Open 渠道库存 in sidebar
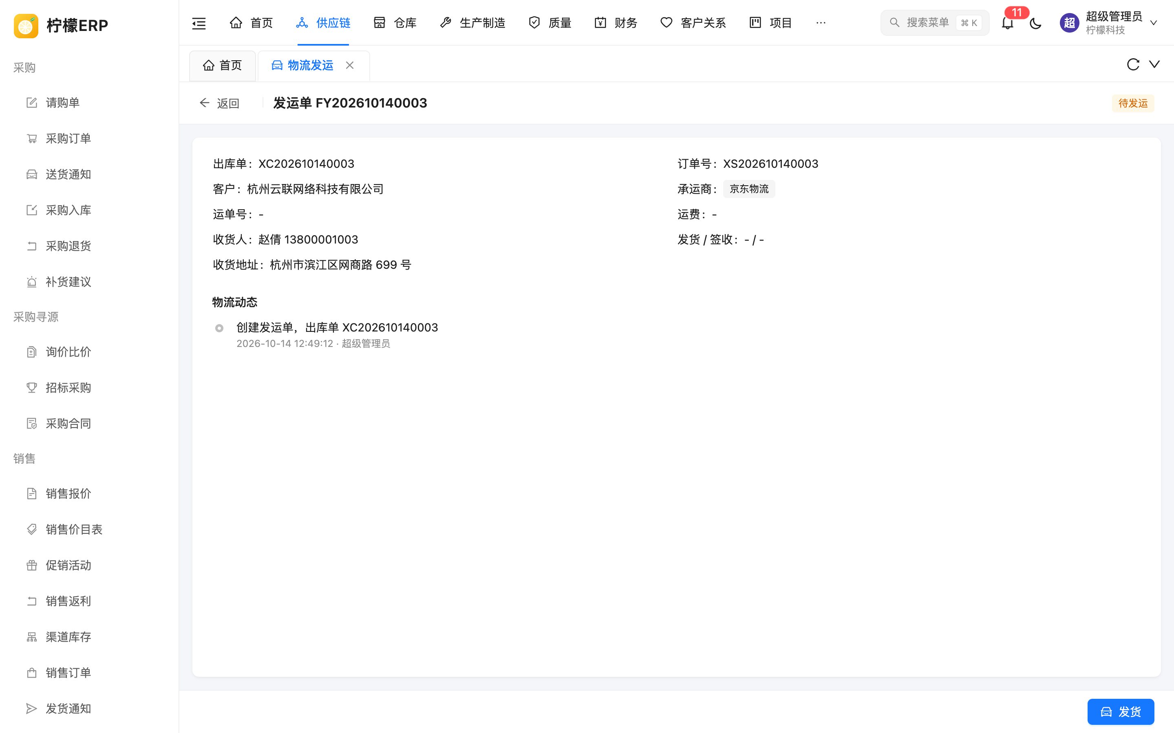Image resolution: width=1174 pixels, height=733 pixels. click(89, 637)
